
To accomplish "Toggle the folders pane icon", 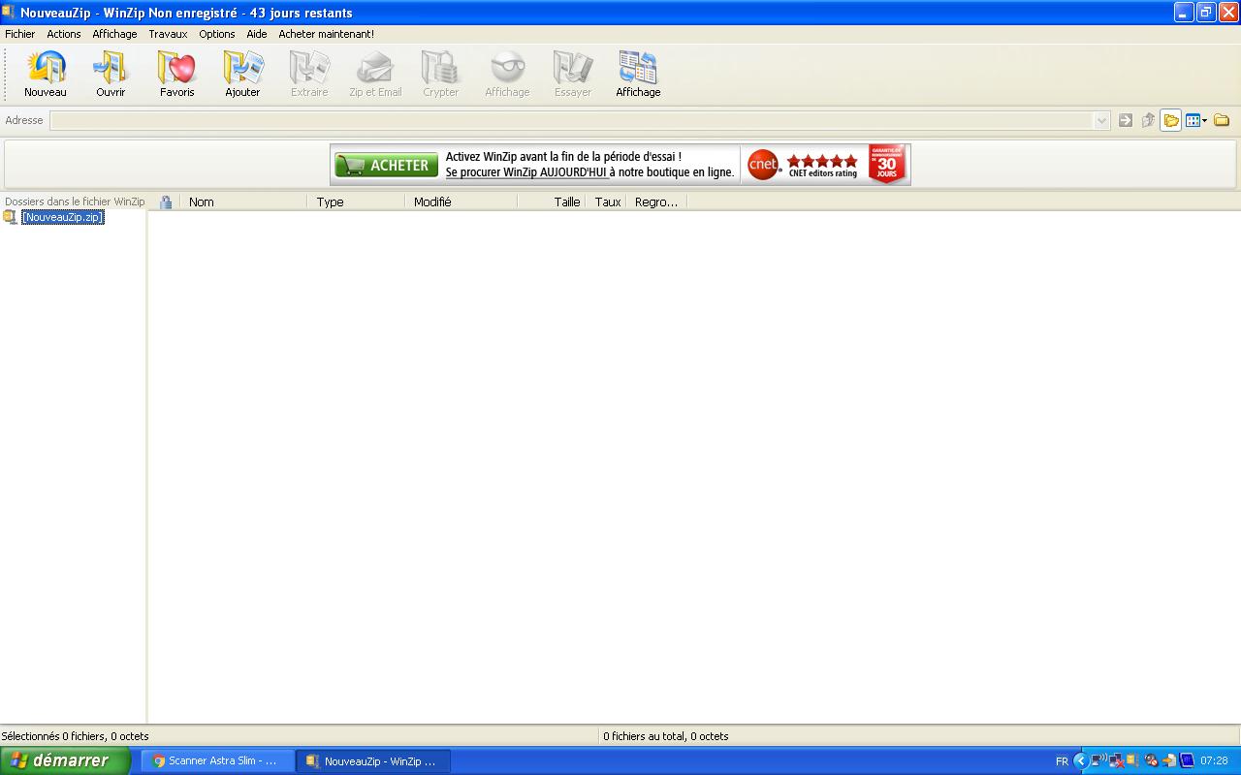I will pyautogui.click(x=1171, y=120).
